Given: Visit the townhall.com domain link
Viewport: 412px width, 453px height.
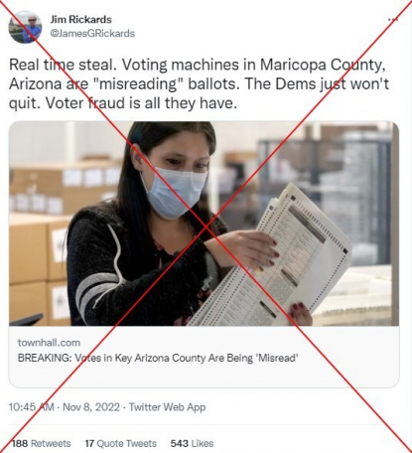Looking at the screenshot, I should [x=49, y=343].
